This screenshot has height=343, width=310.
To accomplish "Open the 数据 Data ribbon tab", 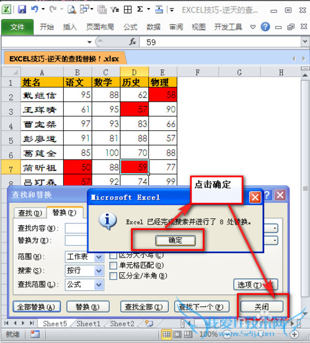I will tap(154, 27).
